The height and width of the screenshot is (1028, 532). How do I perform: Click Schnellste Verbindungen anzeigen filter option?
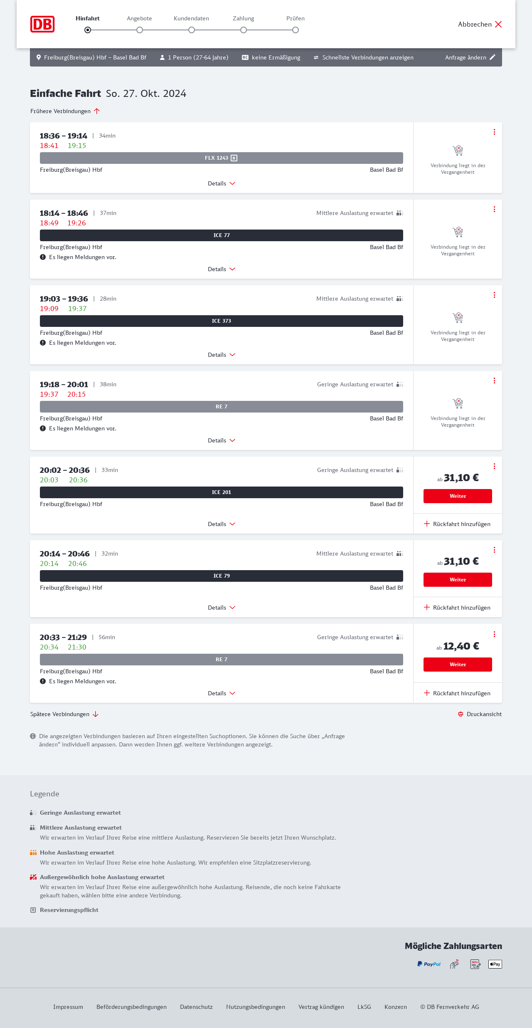pos(363,57)
